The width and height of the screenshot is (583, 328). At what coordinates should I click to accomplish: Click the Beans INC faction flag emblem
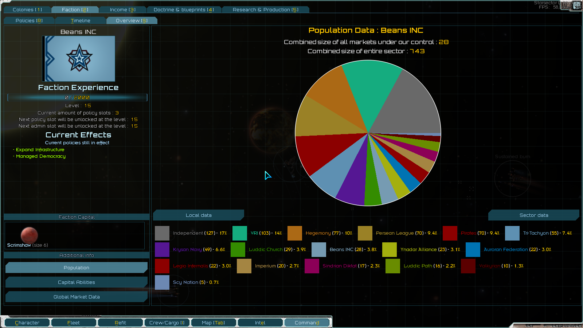coord(79,59)
